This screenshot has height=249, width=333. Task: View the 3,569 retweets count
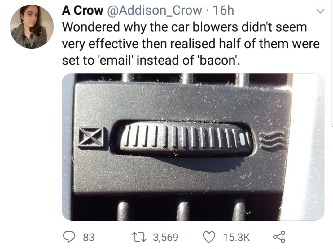166,237
